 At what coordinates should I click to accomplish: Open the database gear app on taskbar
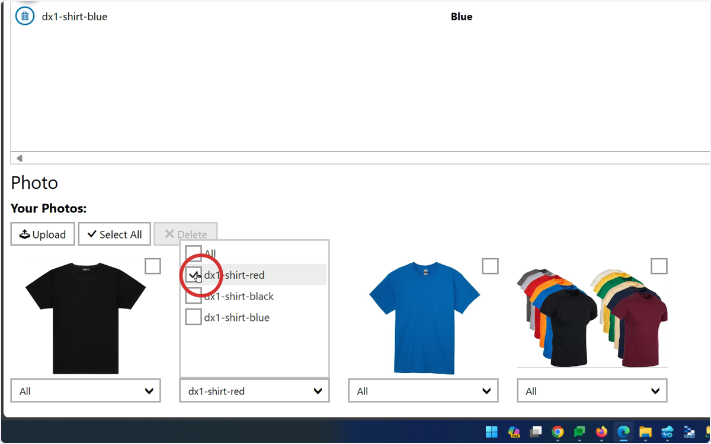coord(667,432)
